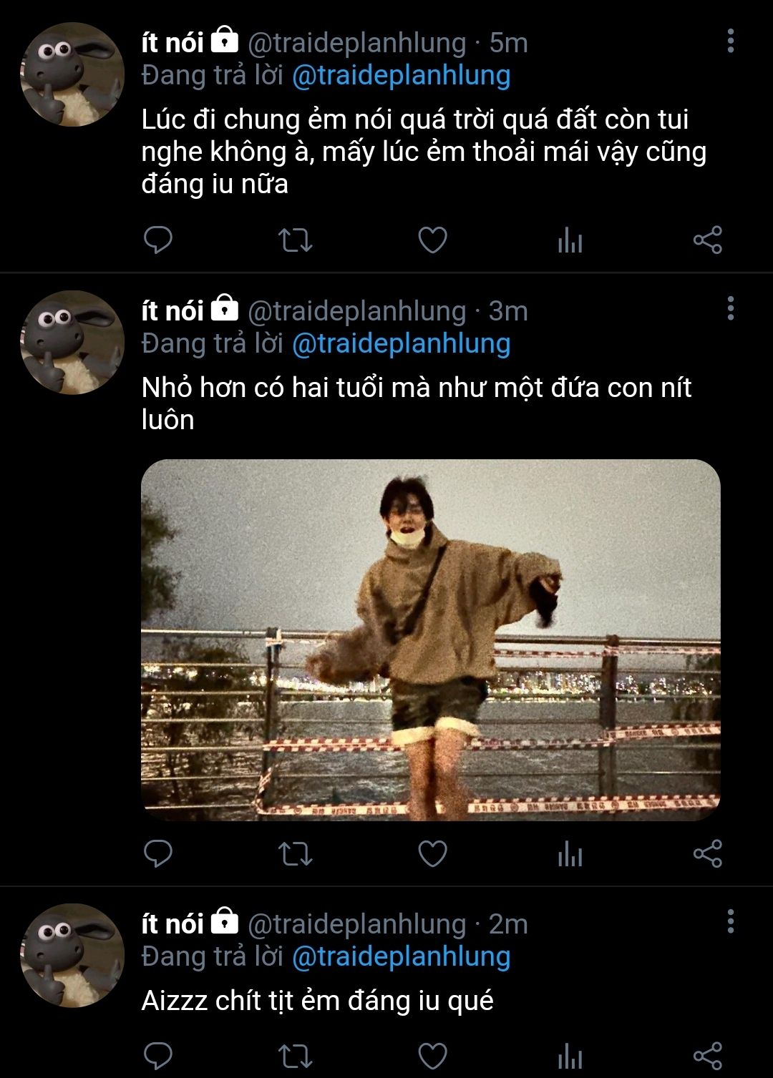The image size is (773, 1078).
Task: Share the tweet with the photo
Action: [707, 853]
